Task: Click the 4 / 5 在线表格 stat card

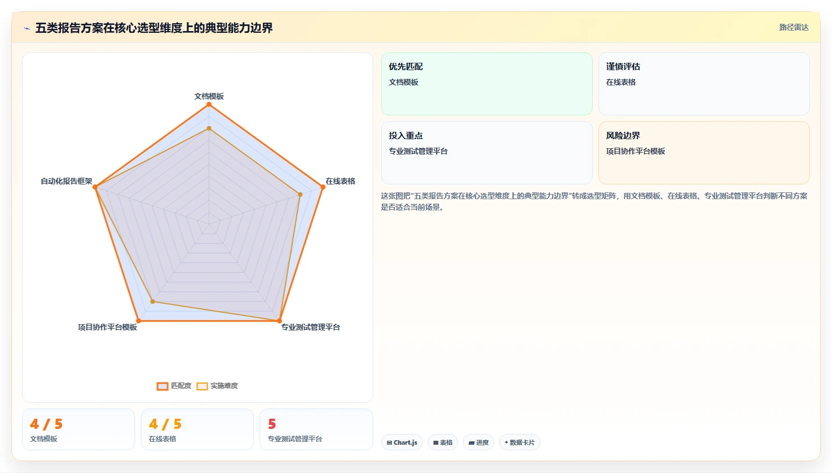Action: pyautogui.click(x=197, y=429)
